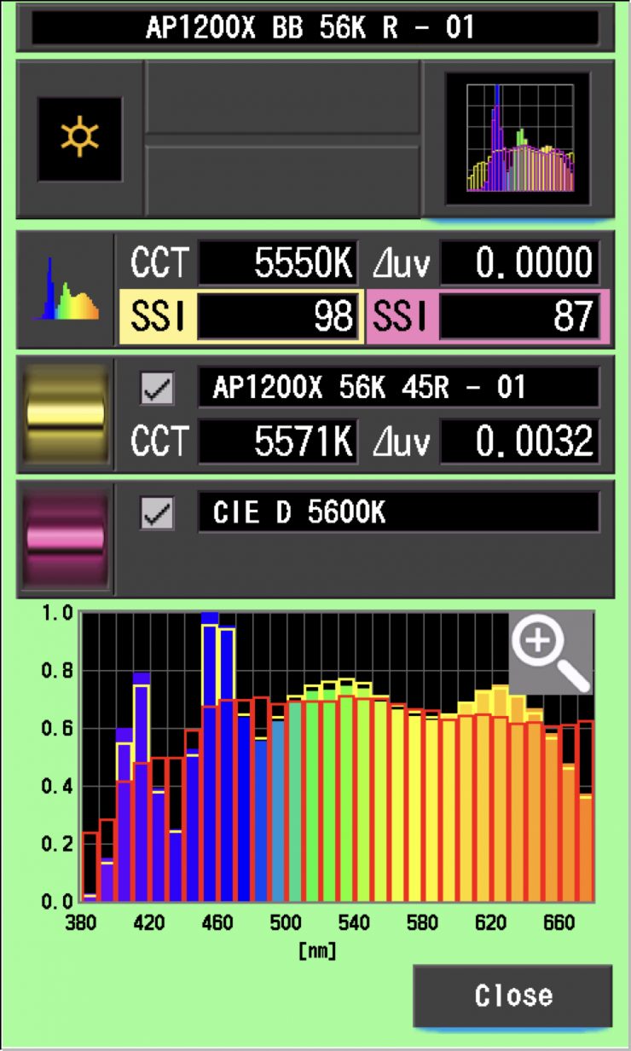Viewport: 631px width, 1051px height.
Task: Click the yellow SSI value 98
Action: [277, 316]
